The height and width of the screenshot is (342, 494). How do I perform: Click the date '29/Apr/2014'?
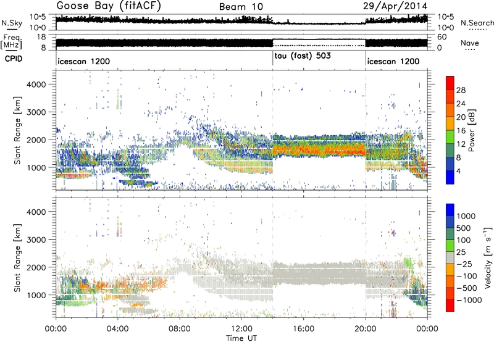[x=395, y=6]
